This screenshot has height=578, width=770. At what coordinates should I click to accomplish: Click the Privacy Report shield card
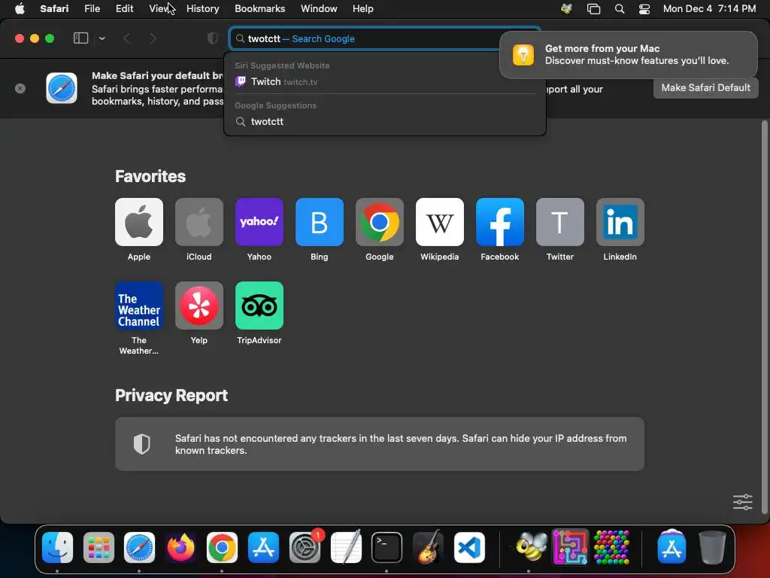(380, 444)
